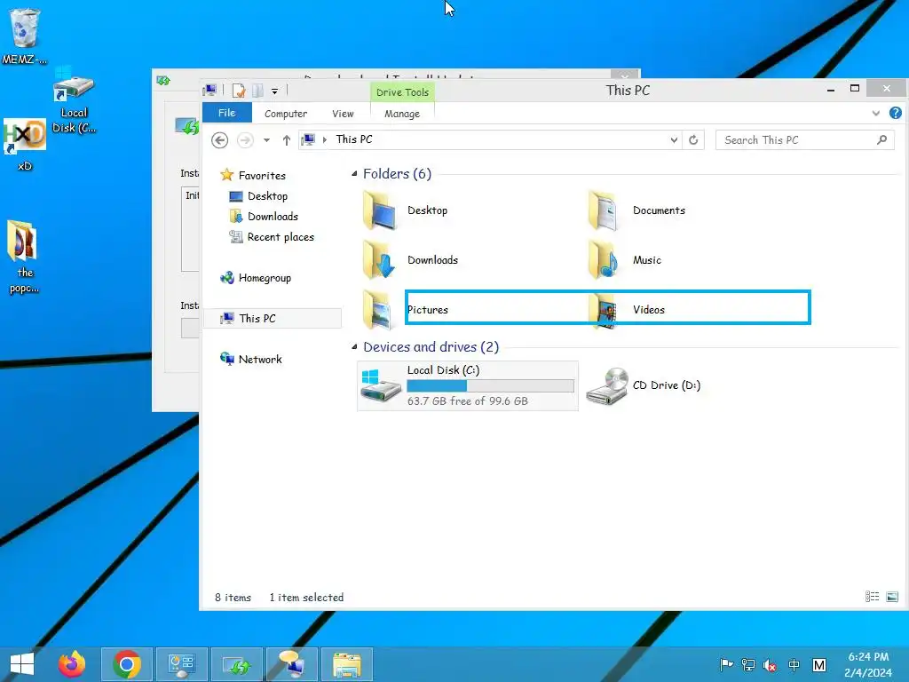The height and width of the screenshot is (682, 909).
Task: Open the Control Panel taskbar button
Action: point(181,664)
